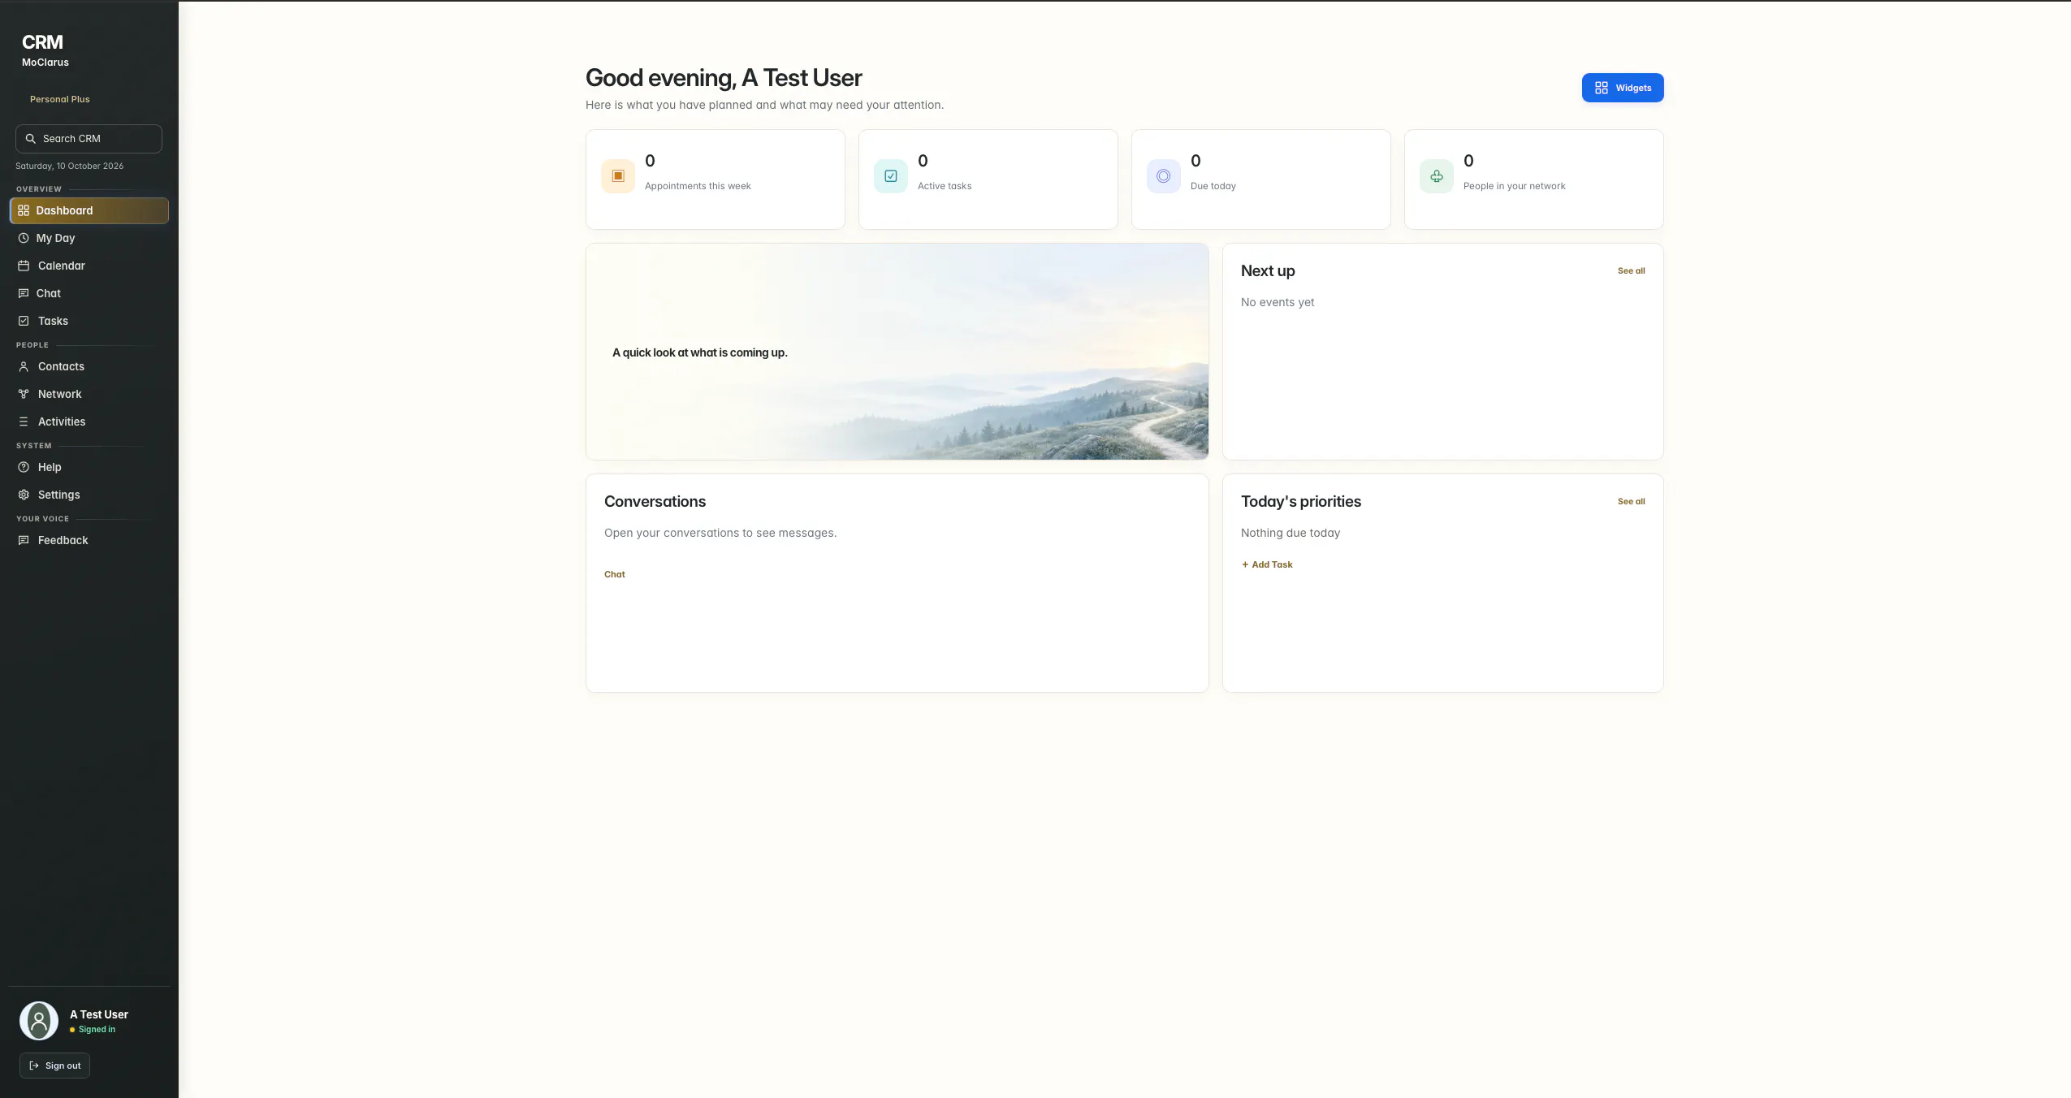The height and width of the screenshot is (1098, 2071).
Task: Click the Dashboard grid icon in sidebar
Action: point(24,210)
